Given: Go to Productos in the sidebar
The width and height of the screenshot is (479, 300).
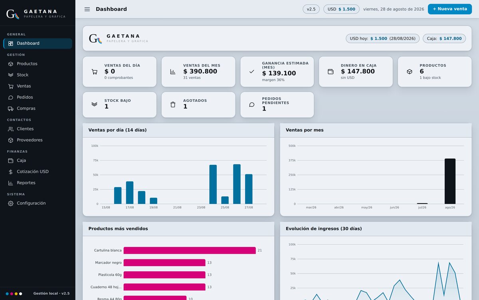Looking at the screenshot, I should click(x=38, y=64).
